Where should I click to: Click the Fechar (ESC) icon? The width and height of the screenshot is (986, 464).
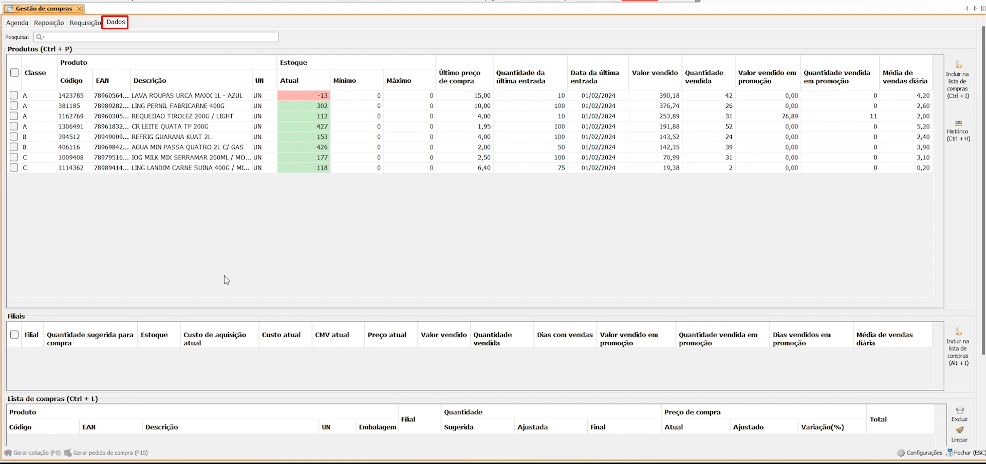pyautogui.click(x=950, y=453)
